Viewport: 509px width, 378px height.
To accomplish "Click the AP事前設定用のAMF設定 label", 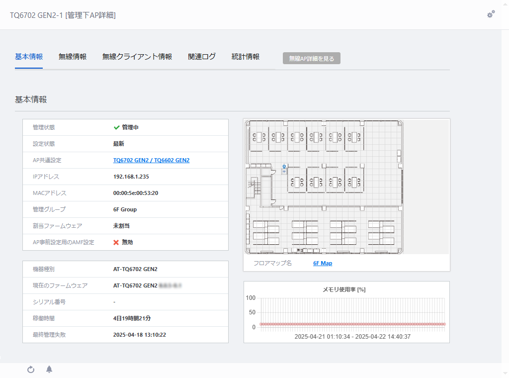I will [x=63, y=242].
